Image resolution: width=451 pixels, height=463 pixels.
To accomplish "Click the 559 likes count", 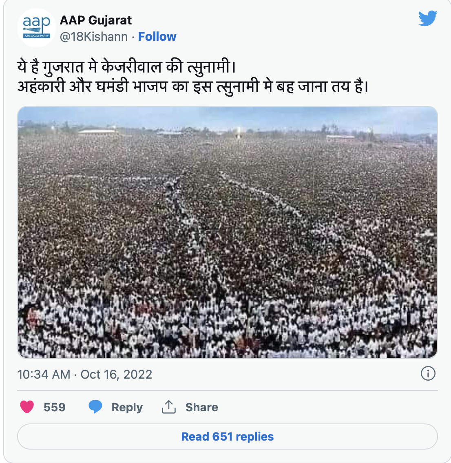I will click(x=54, y=407).
